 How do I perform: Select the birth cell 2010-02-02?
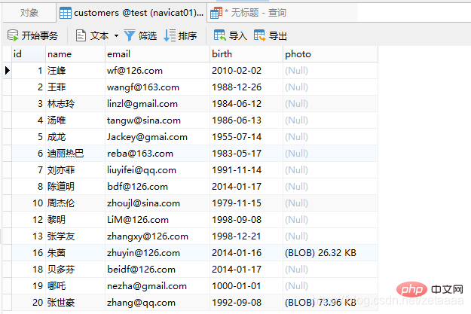(246, 71)
